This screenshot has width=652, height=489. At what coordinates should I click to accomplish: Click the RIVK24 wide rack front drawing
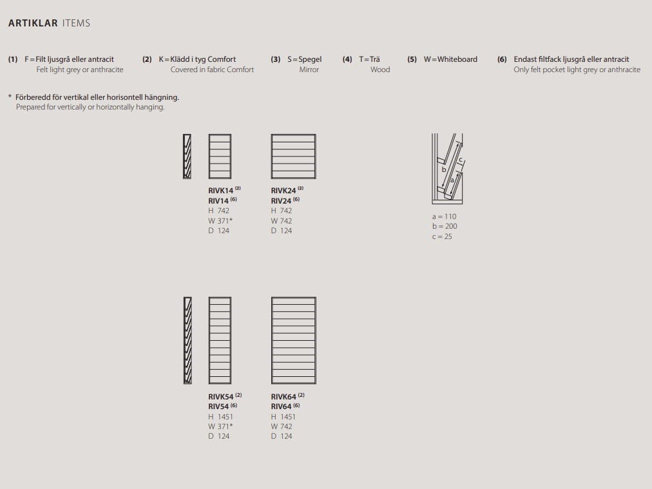293,156
